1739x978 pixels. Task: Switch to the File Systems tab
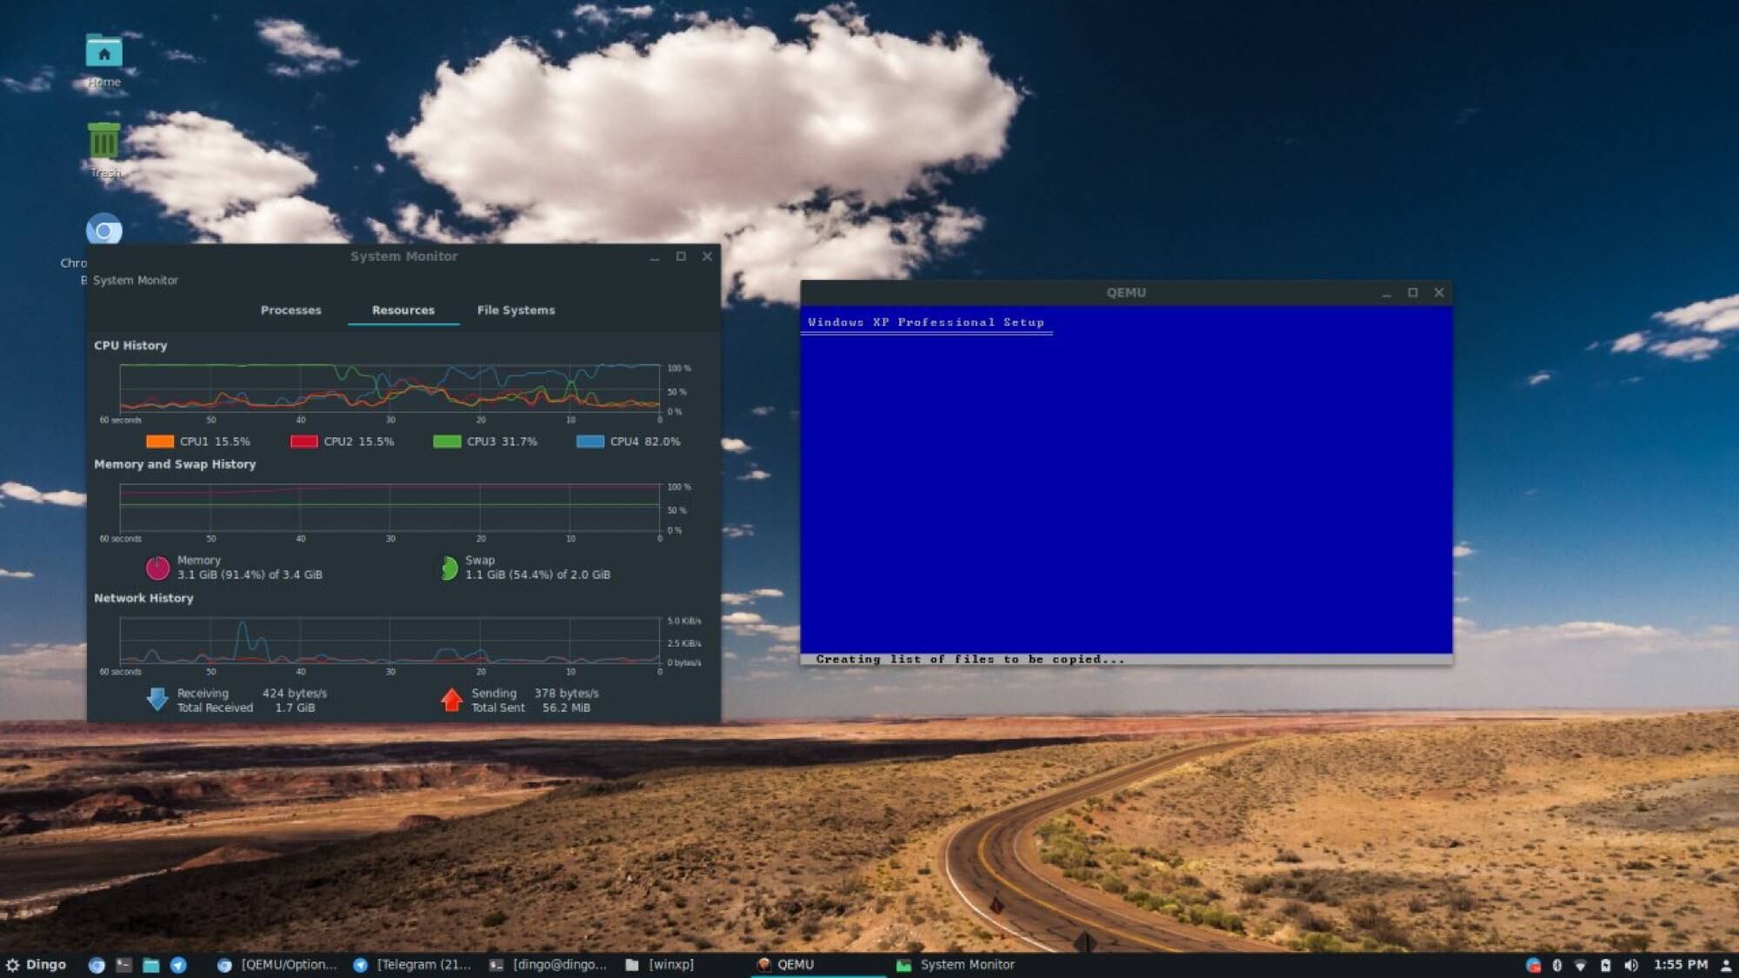coord(516,310)
